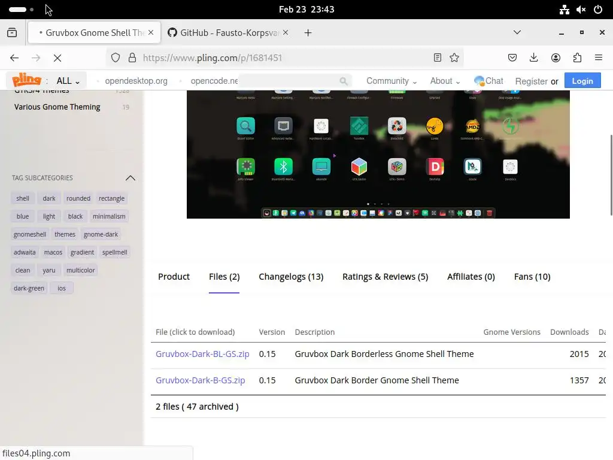Bookmark this page with star
Image resolution: width=613 pixels, height=460 pixels.
click(x=454, y=58)
